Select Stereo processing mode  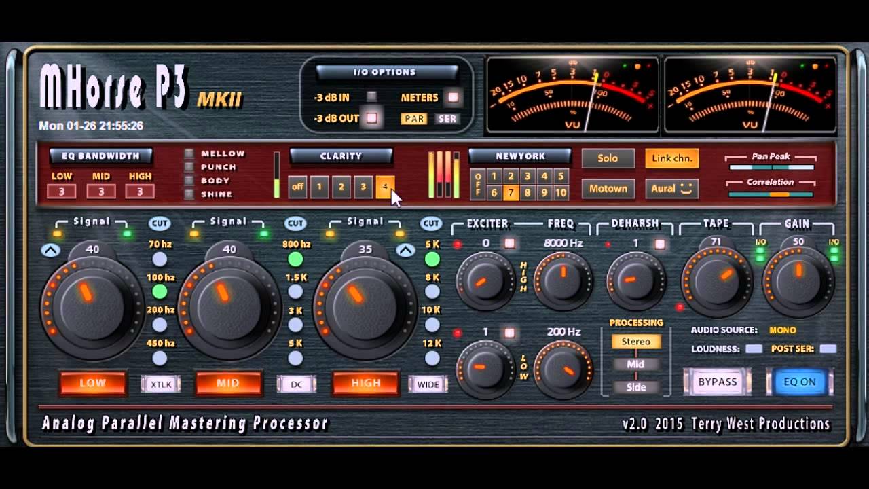(636, 342)
